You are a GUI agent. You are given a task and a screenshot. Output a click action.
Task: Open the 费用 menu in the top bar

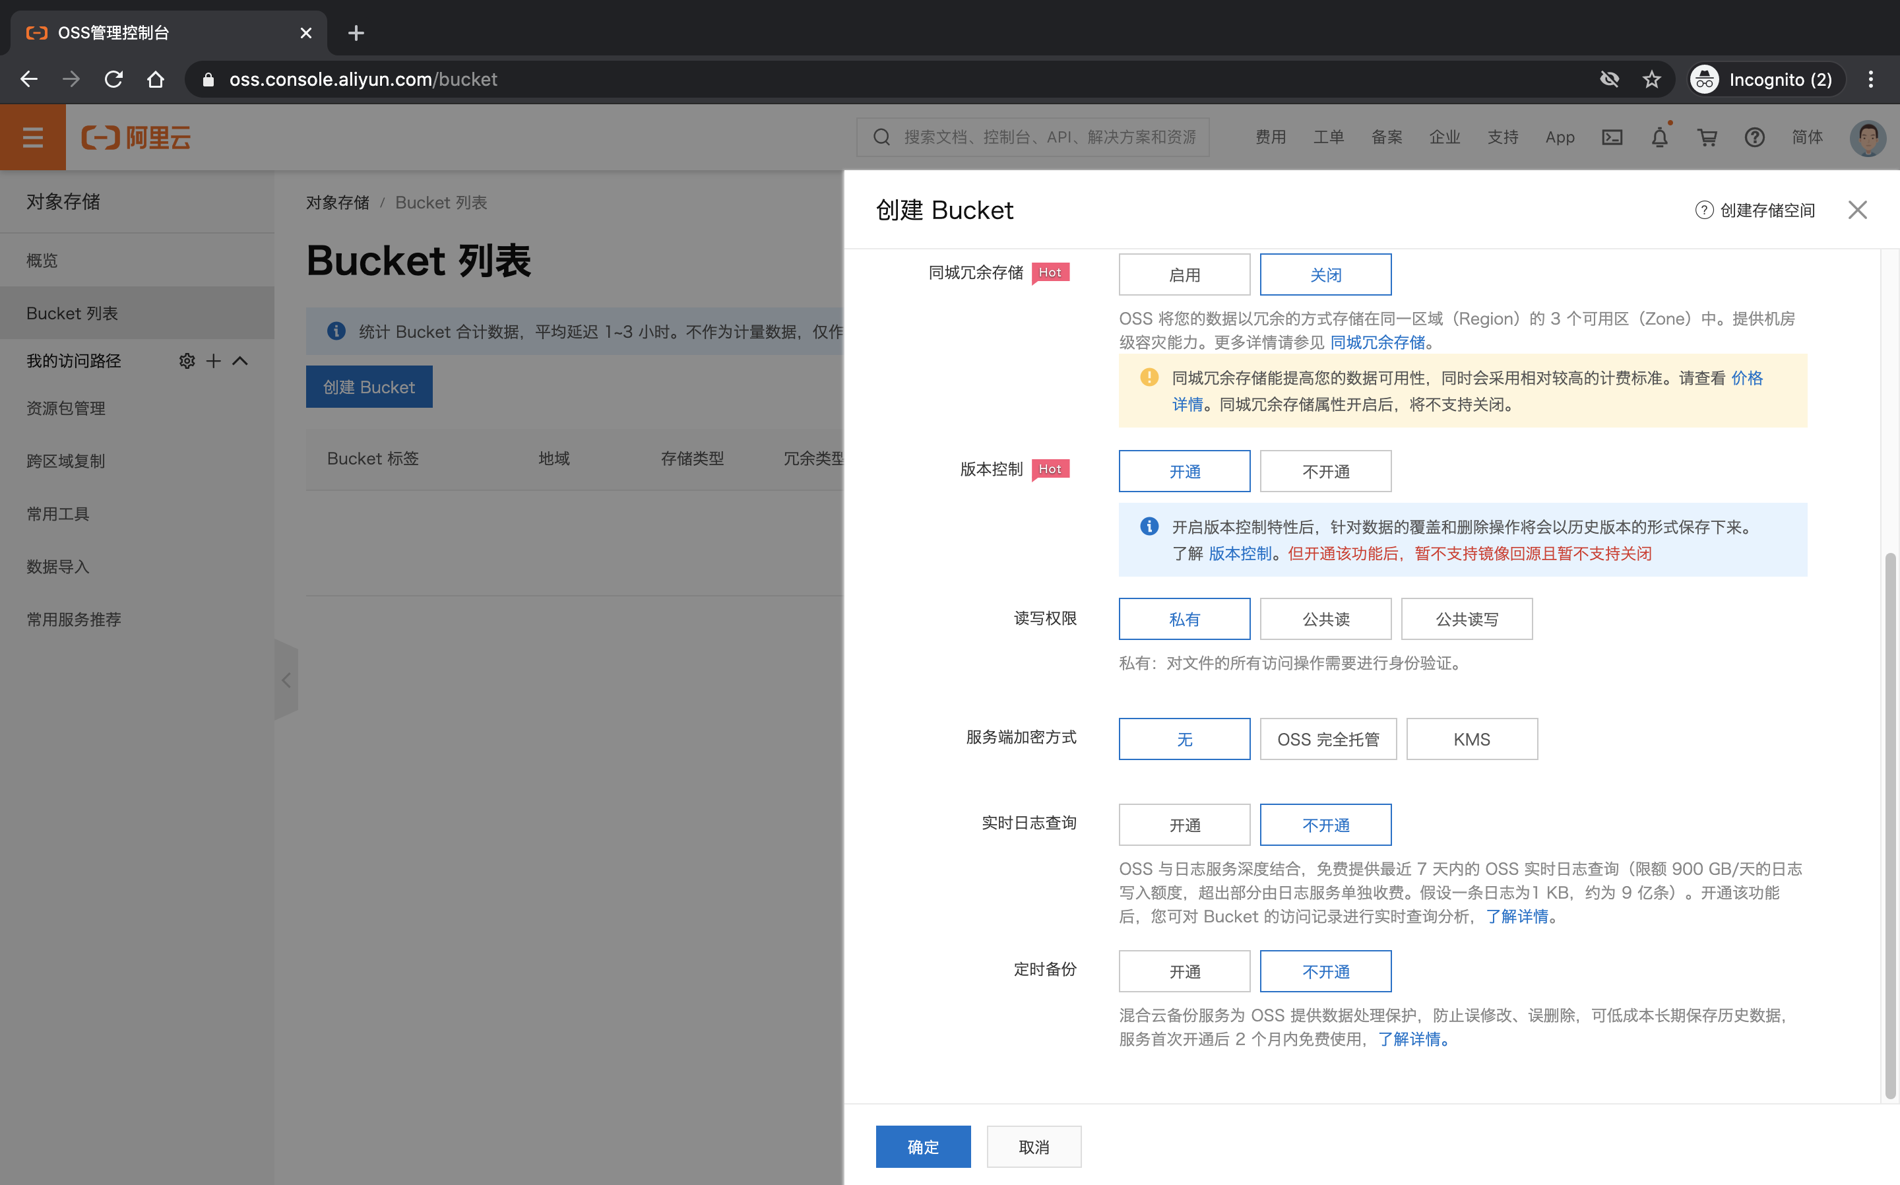(x=1270, y=137)
